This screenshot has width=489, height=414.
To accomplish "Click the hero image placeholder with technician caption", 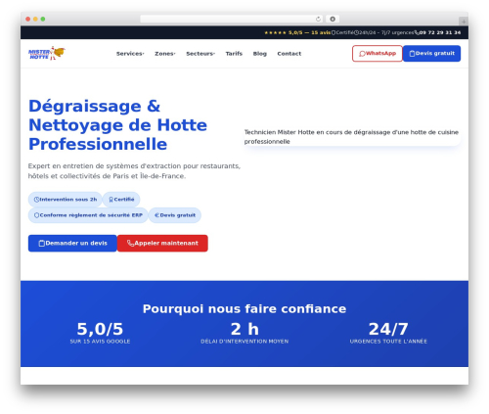I will pyautogui.click(x=352, y=137).
